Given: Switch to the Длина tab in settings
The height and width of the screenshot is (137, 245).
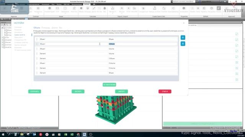Looking at the screenshot, I should (54, 28).
